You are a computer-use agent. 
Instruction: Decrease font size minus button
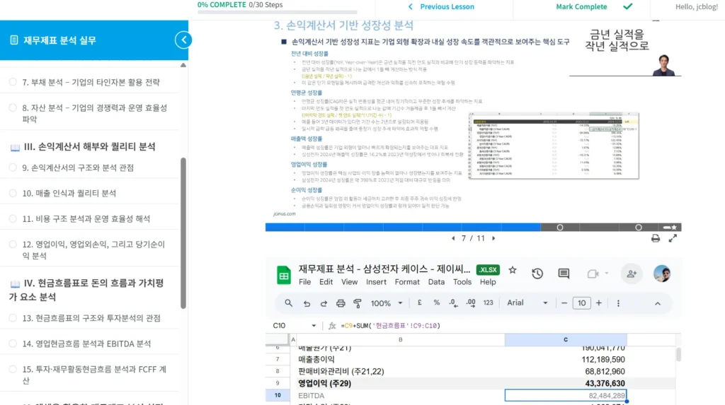click(564, 303)
